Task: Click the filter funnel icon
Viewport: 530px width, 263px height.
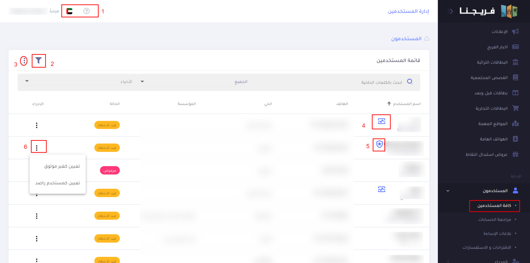Action: point(39,61)
